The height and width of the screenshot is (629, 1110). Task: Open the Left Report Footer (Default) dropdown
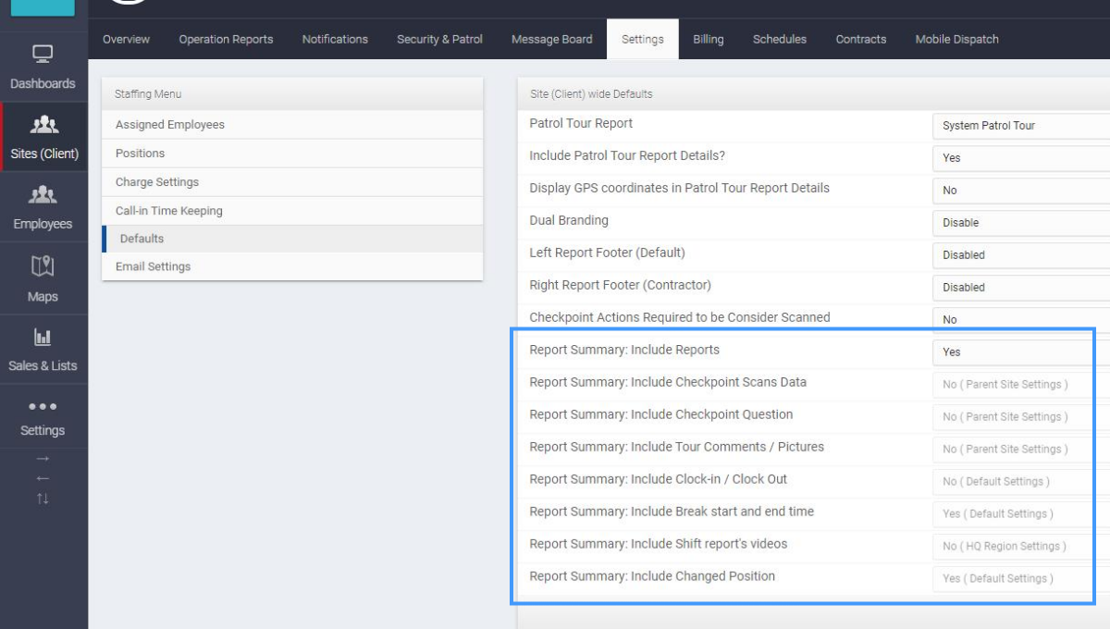click(1017, 254)
